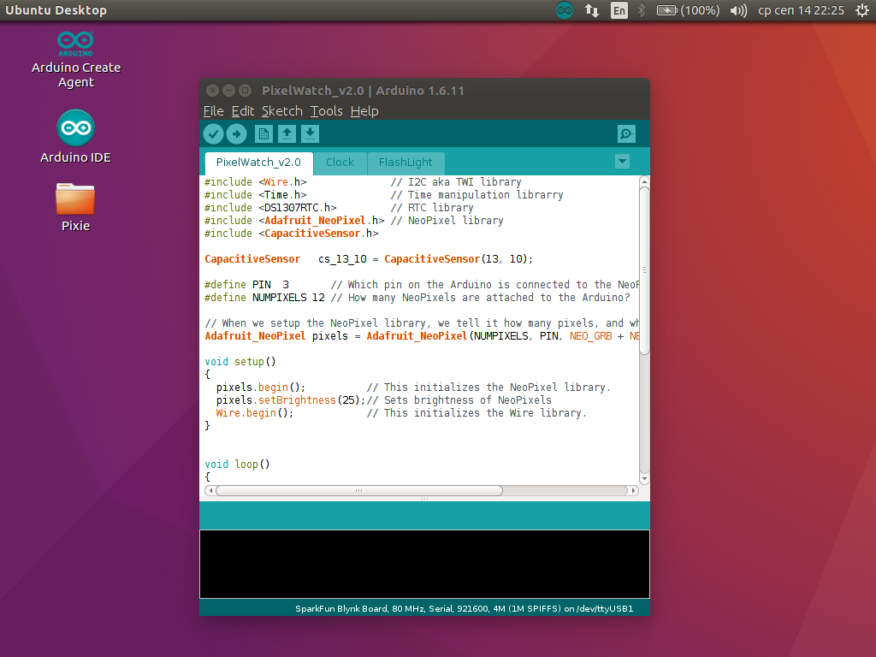The width and height of the screenshot is (876, 657).
Task: Open a sketch using the toolbar icon
Action: [287, 133]
